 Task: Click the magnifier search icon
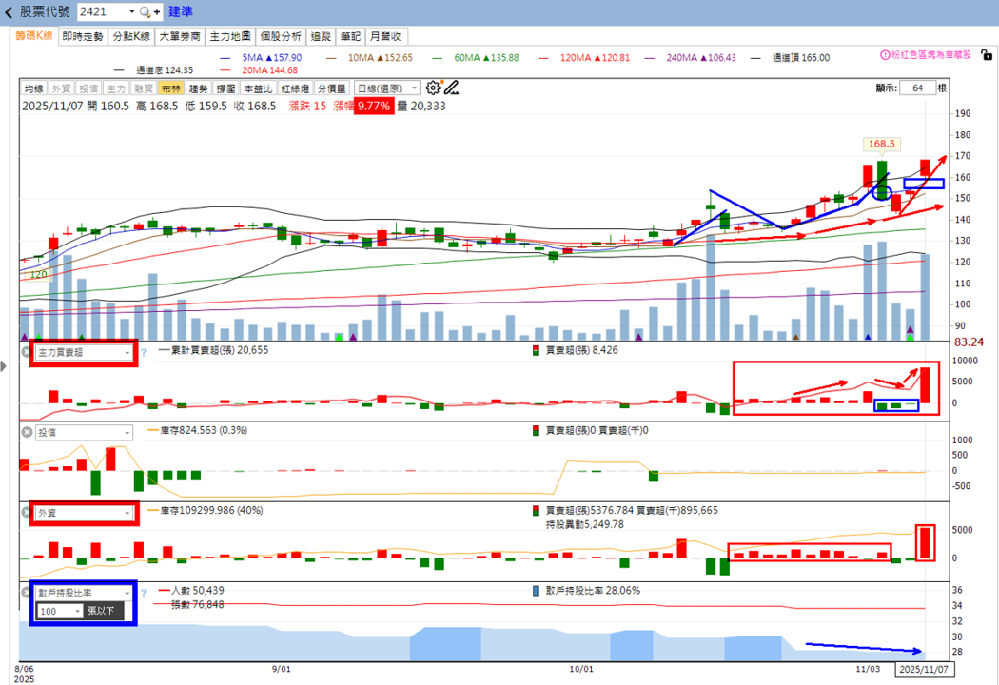pyautogui.click(x=145, y=11)
